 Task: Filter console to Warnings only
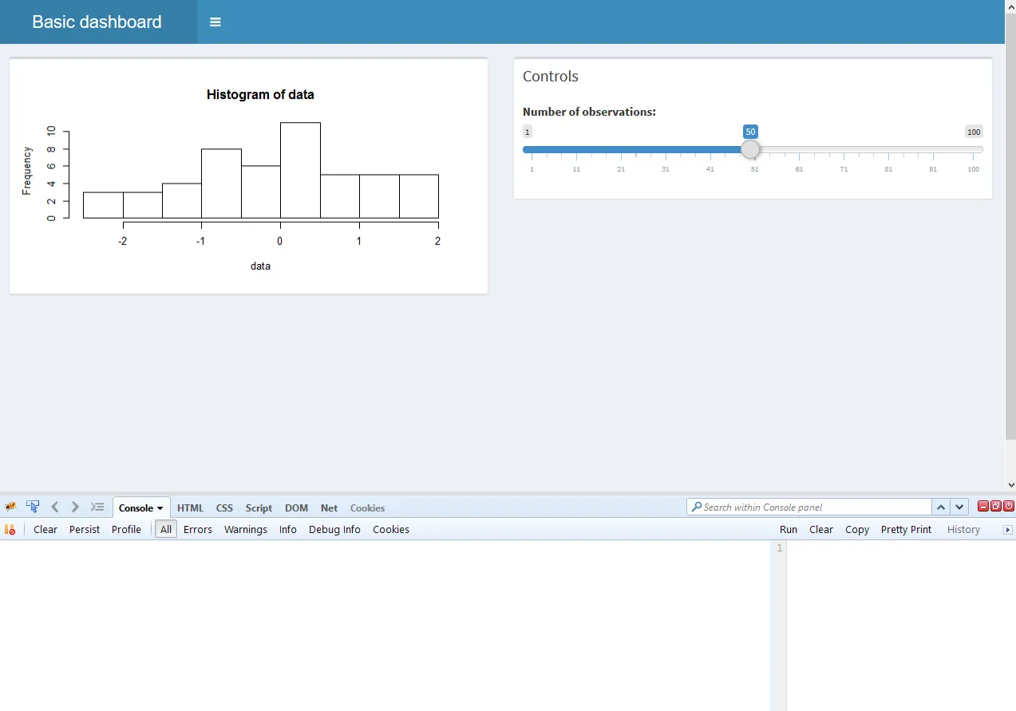[x=246, y=529]
